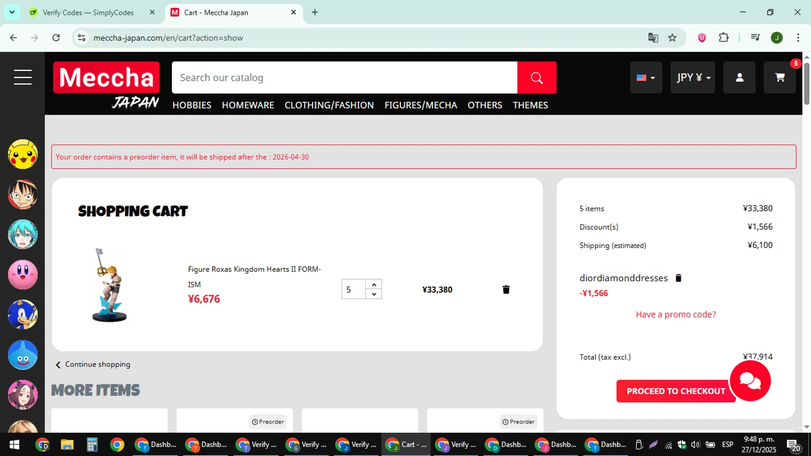Close the Cart - Meccha Japan tab
The height and width of the screenshot is (456, 811).
(294, 12)
